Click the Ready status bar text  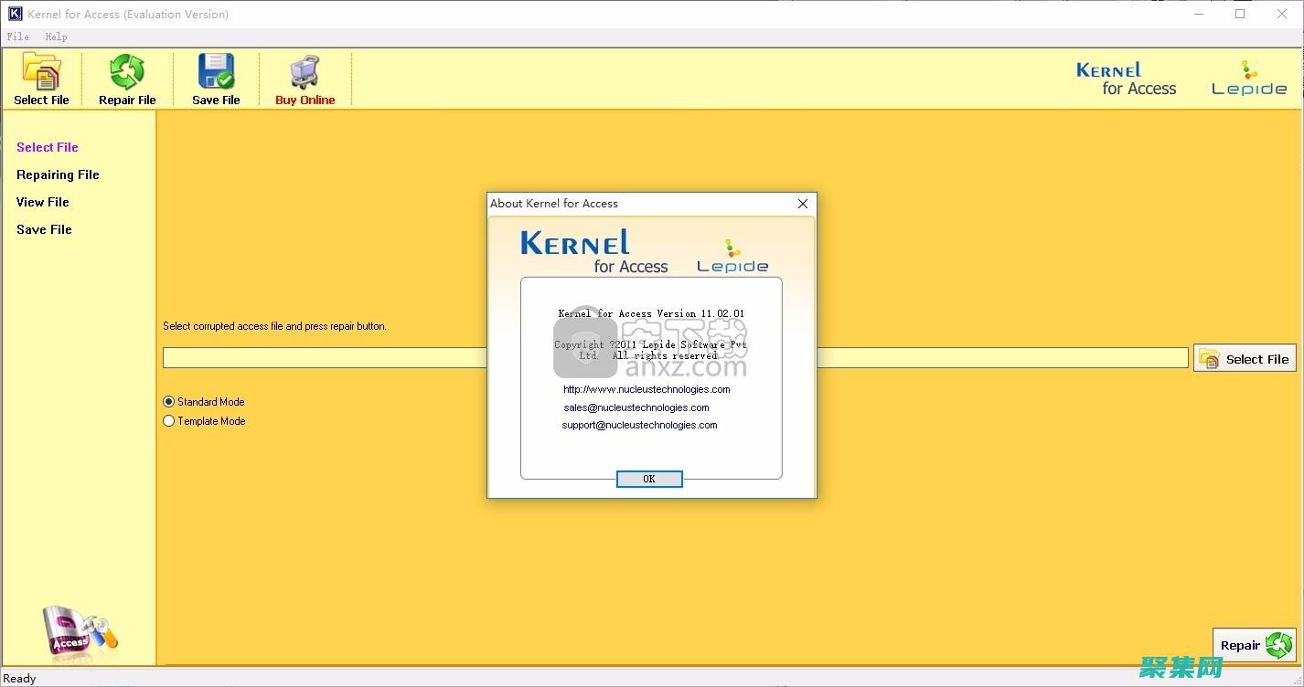[20, 679]
